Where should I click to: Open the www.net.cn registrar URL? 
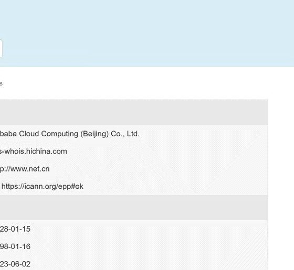click(25, 169)
